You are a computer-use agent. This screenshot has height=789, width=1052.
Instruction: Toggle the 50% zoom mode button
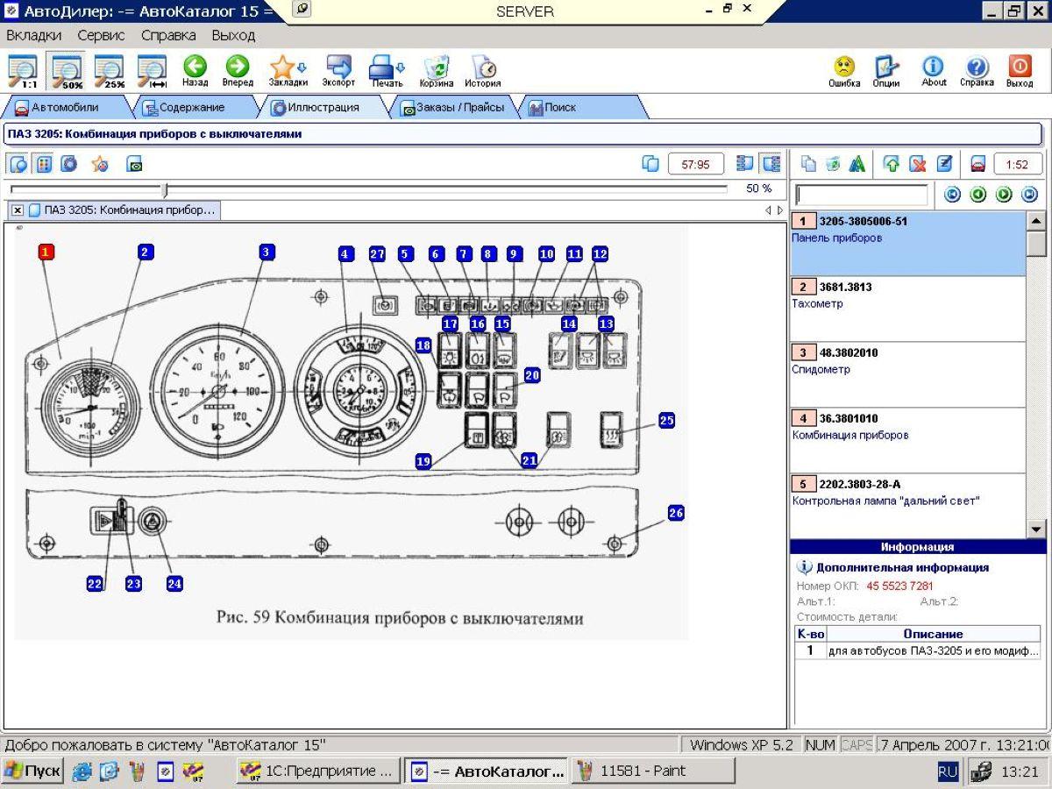68,72
